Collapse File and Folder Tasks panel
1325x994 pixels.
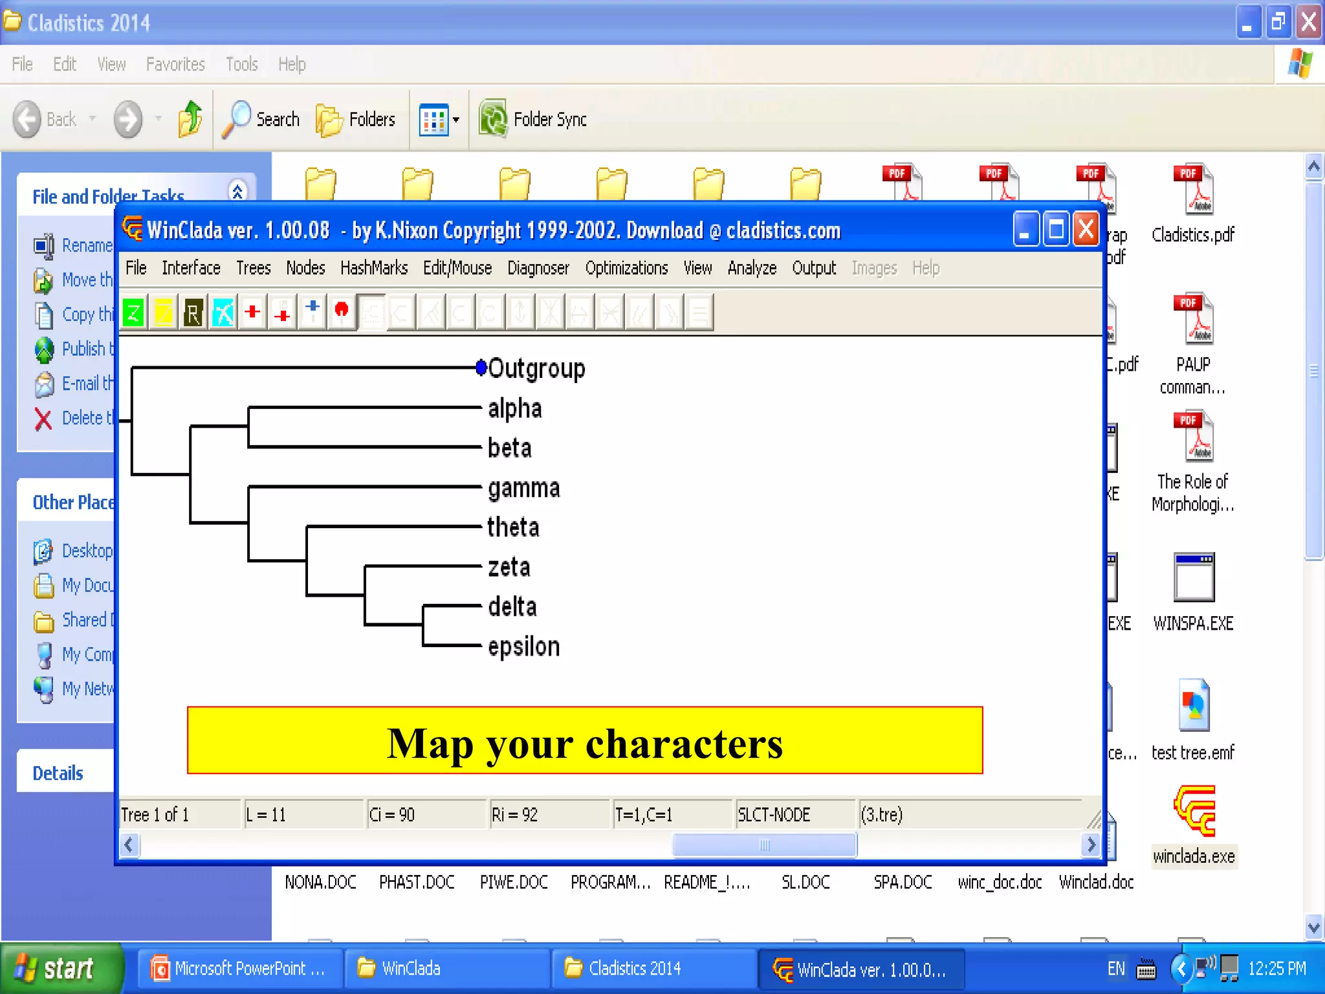pos(237,192)
